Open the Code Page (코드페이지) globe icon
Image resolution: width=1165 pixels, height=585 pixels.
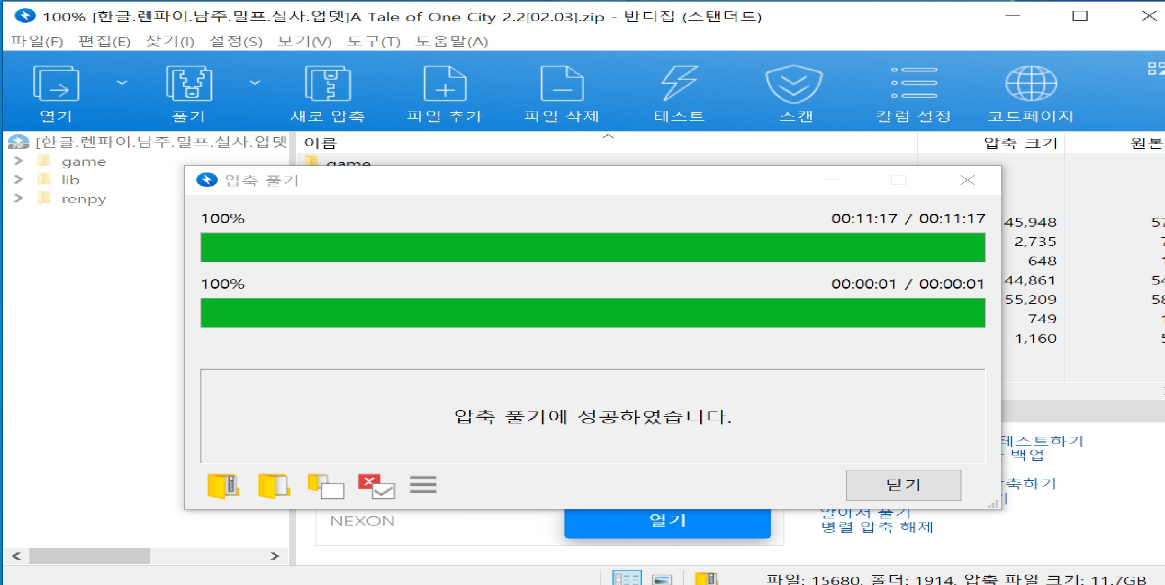tap(1031, 84)
